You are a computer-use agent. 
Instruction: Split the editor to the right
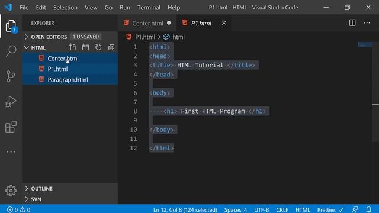point(352,23)
